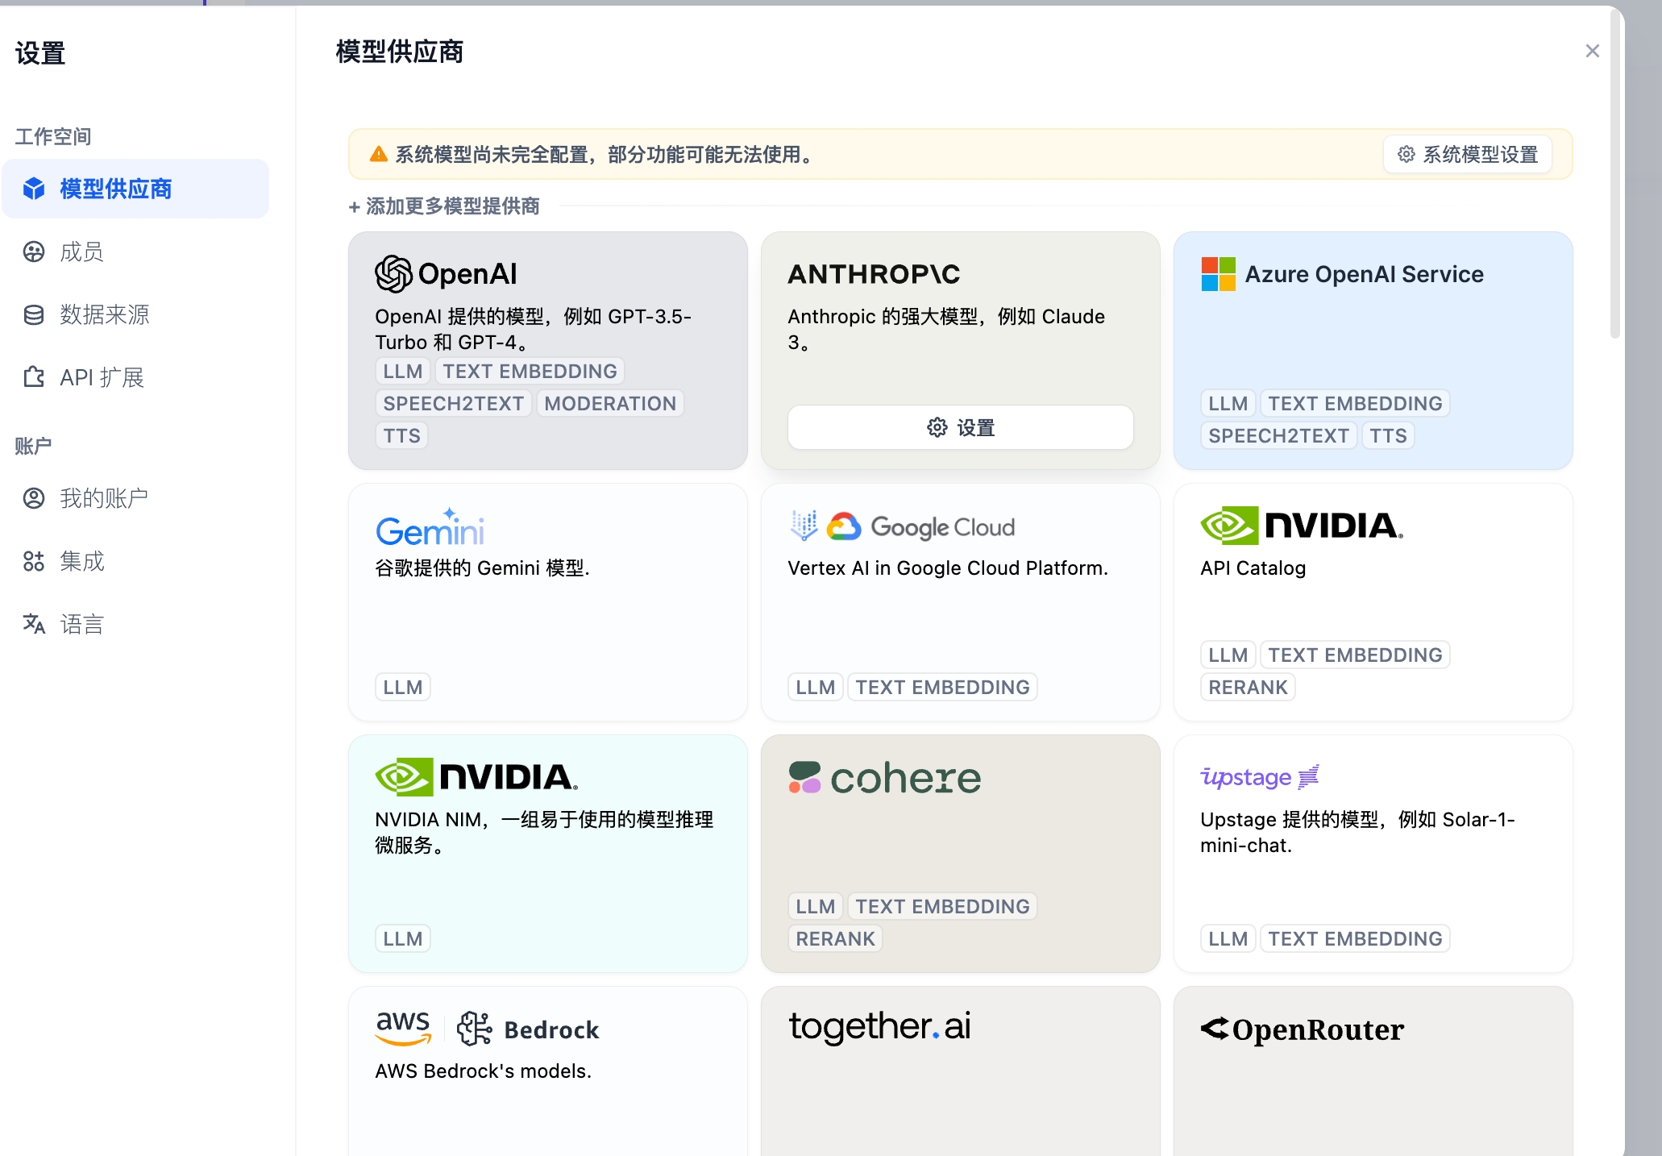Click the integrations icon
Viewport: 1662px width, 1156px height.
(x=34, y=561)
